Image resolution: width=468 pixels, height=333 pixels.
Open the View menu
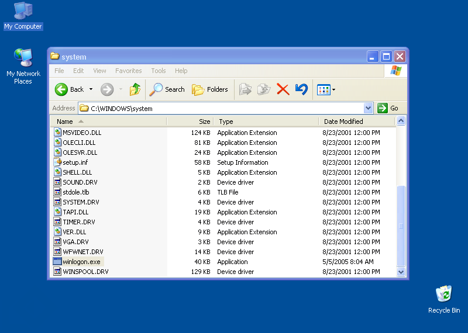tap(99, 71)
